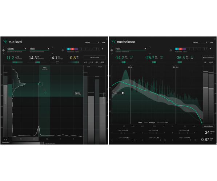
Task: Reset the true:balance spectrum display
Action: pos(141,122)
